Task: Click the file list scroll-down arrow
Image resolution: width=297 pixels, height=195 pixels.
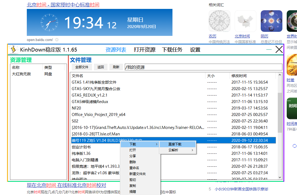Action: pos(280,177)
